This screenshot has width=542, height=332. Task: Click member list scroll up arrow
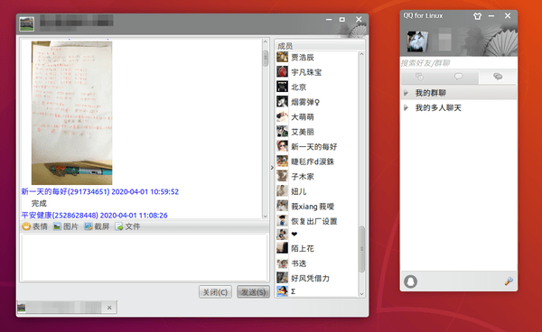(361, 54)
